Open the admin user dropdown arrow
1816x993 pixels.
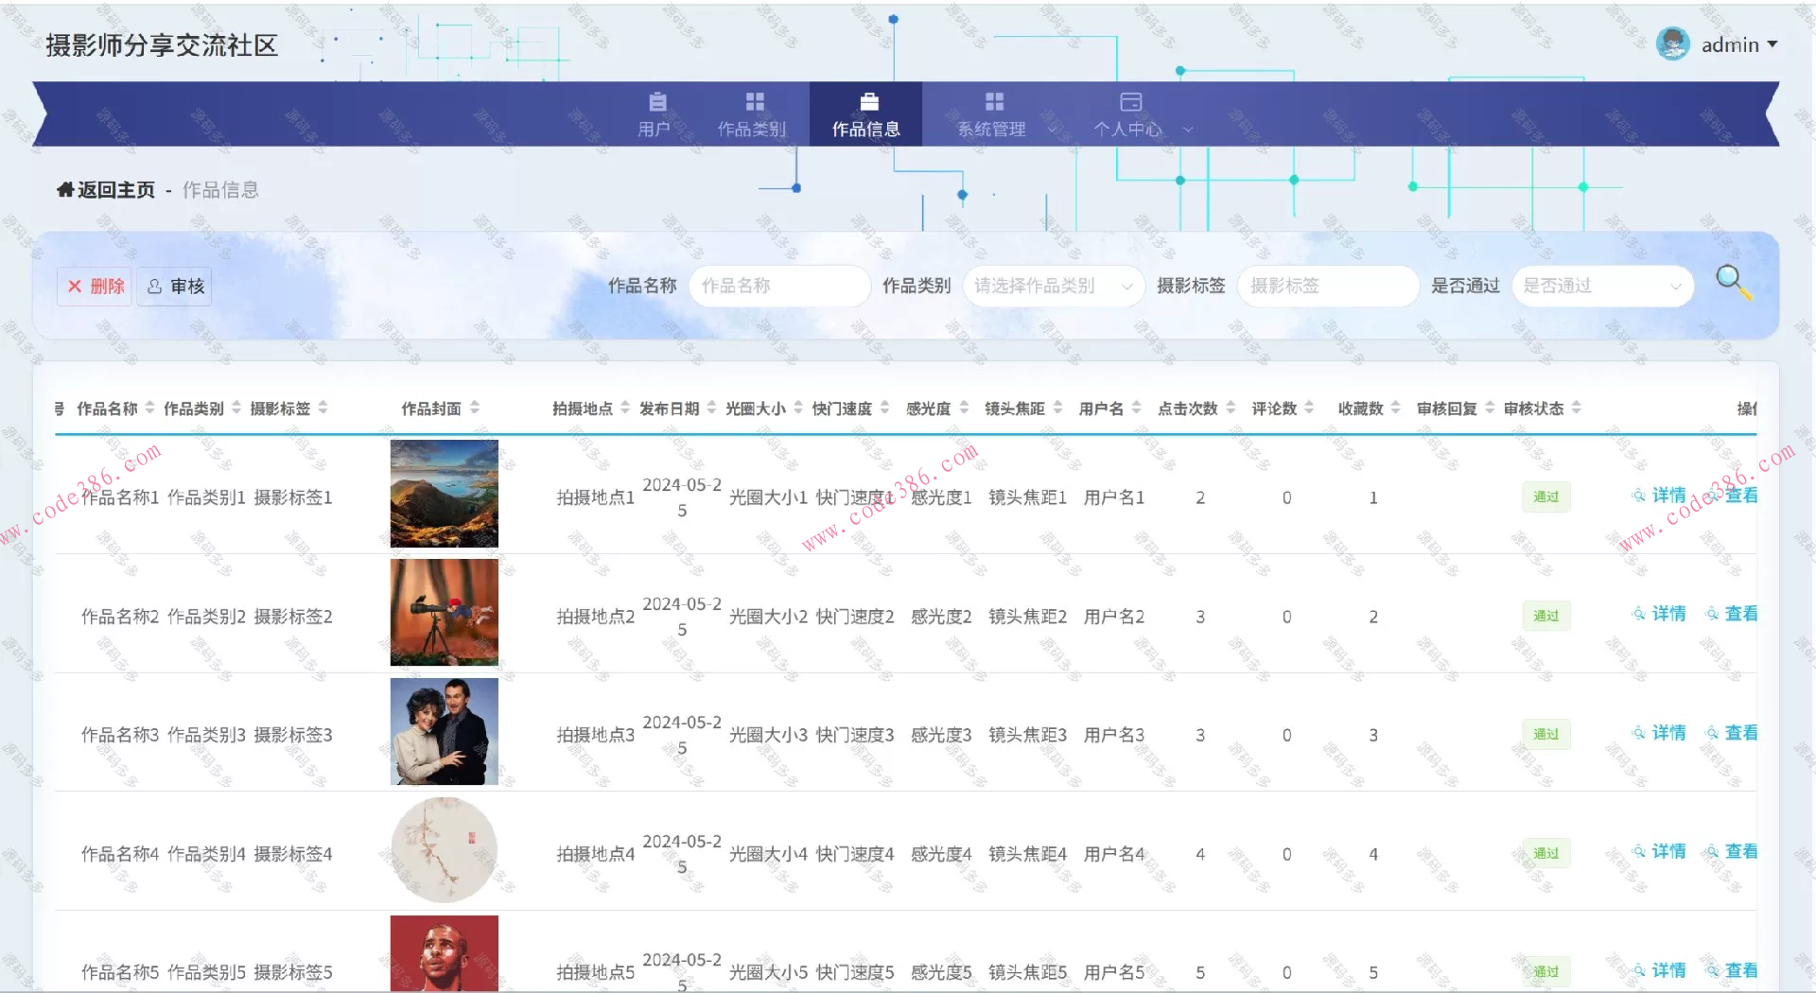[x=1772, y=44]
